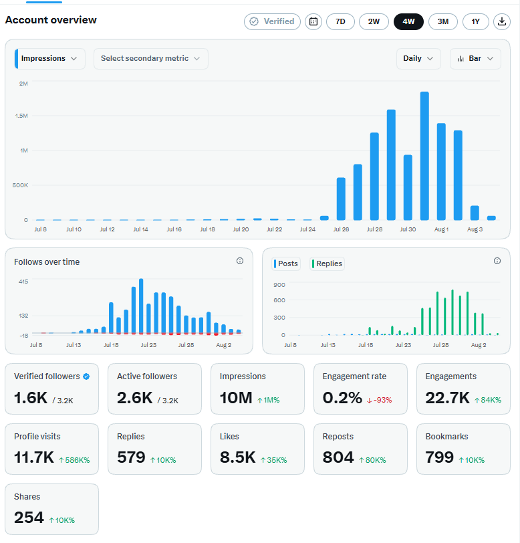
Task: Click the Follows over time title
Action: (x=47, y=262)
